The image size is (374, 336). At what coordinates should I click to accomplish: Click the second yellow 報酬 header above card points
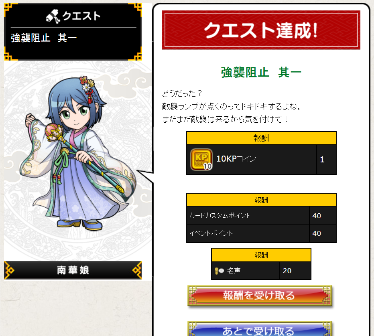261,200
